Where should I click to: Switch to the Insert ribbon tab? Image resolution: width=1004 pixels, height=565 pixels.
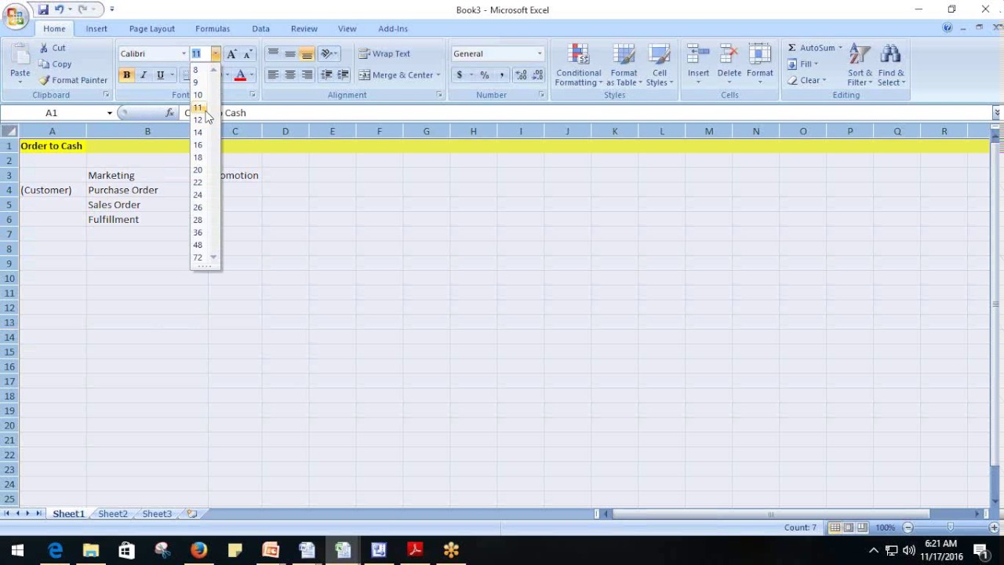[x=96, y=29]
